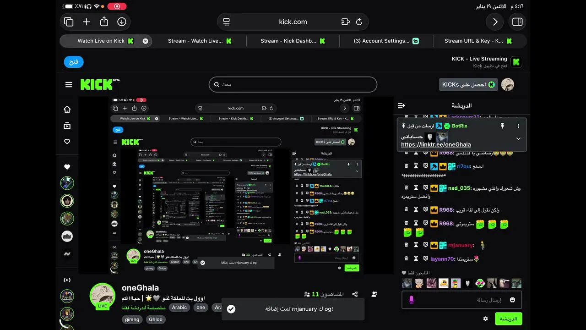Screen dimensions: 586x330
Task: Delete layann70's message
Action: 406,258
